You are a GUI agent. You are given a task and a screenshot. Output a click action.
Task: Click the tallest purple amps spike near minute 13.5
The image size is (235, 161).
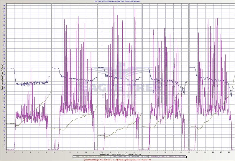click(114, 7)
